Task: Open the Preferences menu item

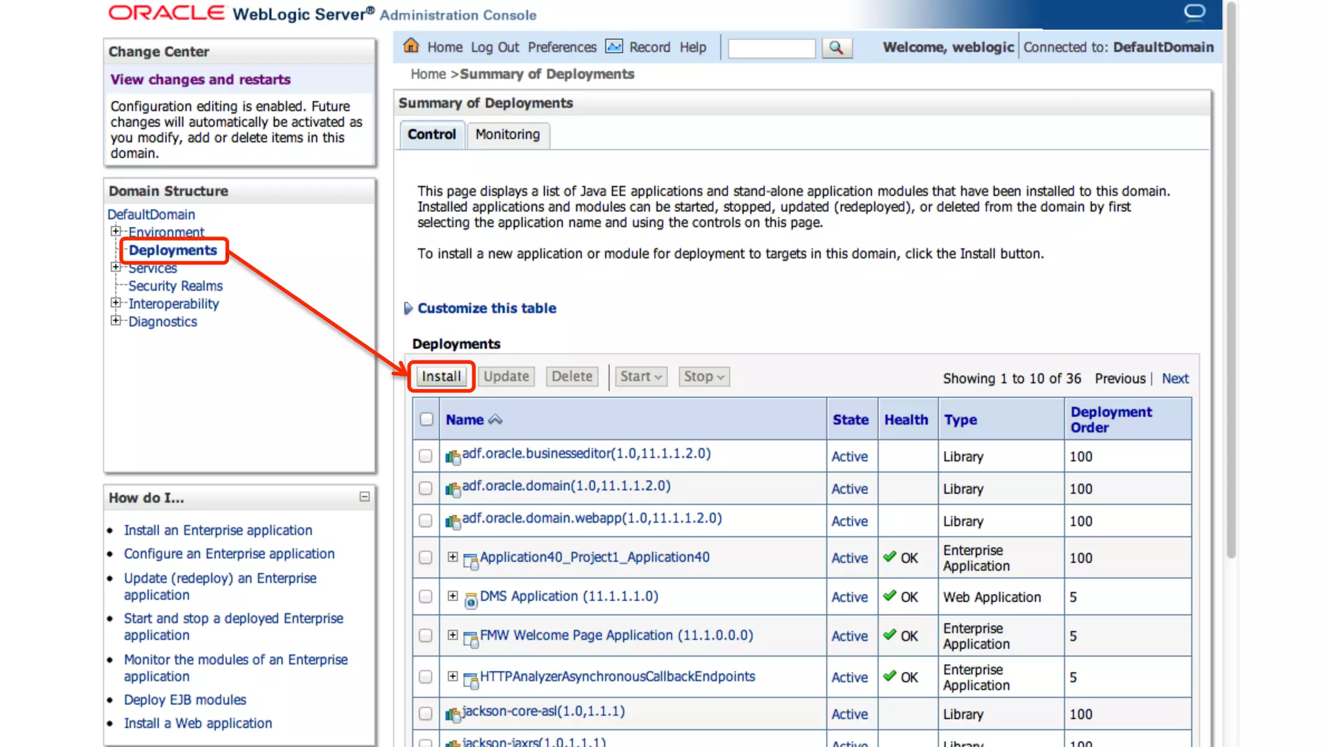Action: (x=562, y=47)
